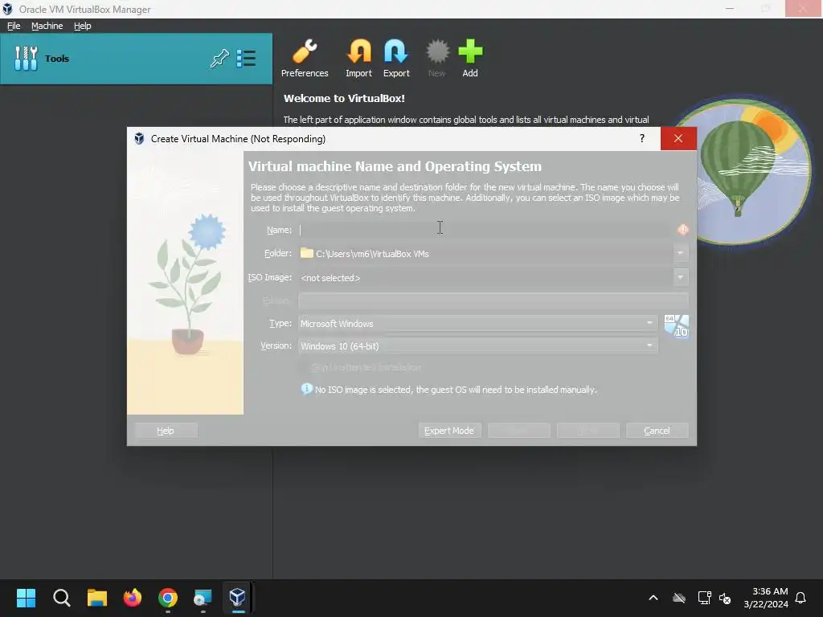The image size is (823, 617).
Task: Click the muted volume tray icon
Action: click(x=725, y=598)
